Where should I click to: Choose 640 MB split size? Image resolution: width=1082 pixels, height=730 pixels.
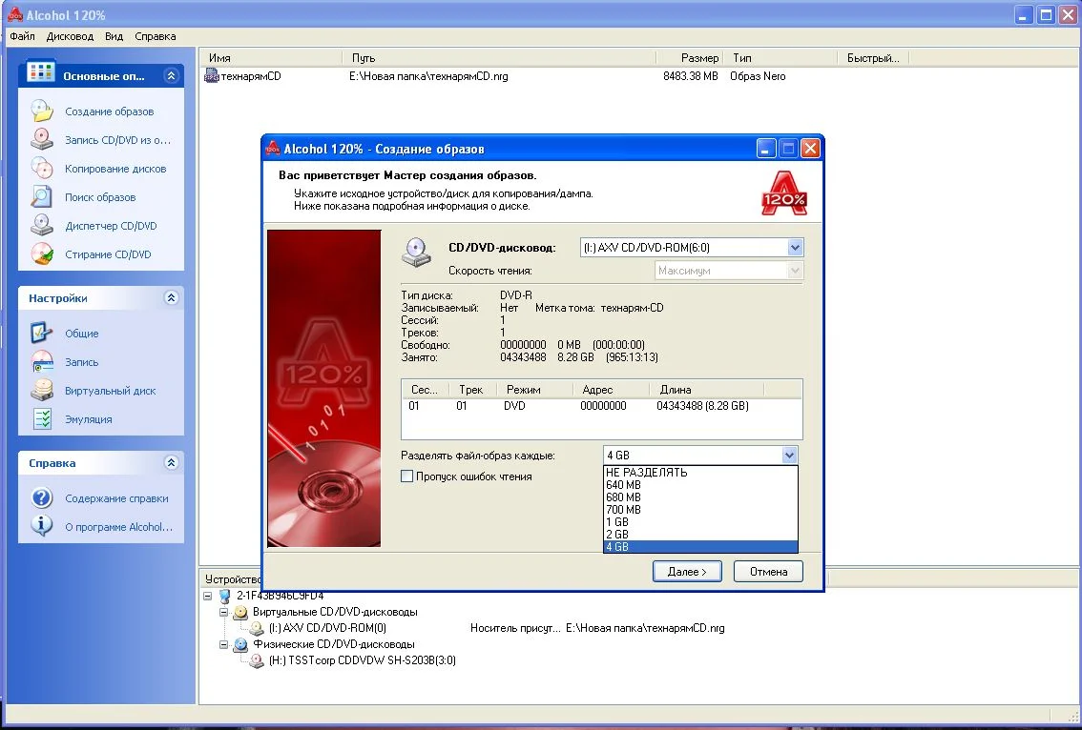[700, 484]
